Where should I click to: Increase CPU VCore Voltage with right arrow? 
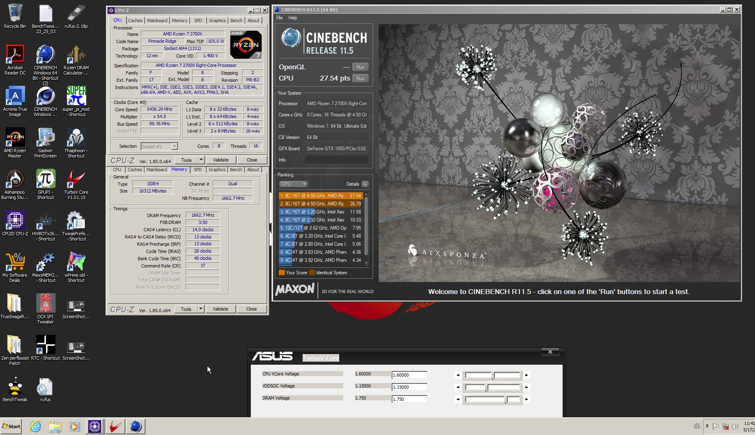coord(527,375)
